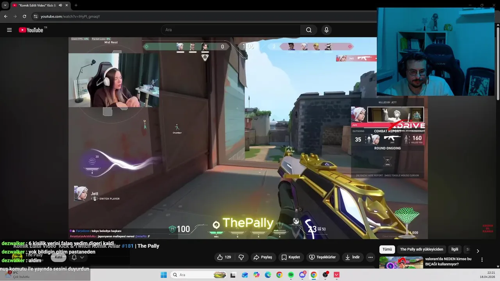Open a new browser tab
500x281 pixels.
tap(76, 5)
